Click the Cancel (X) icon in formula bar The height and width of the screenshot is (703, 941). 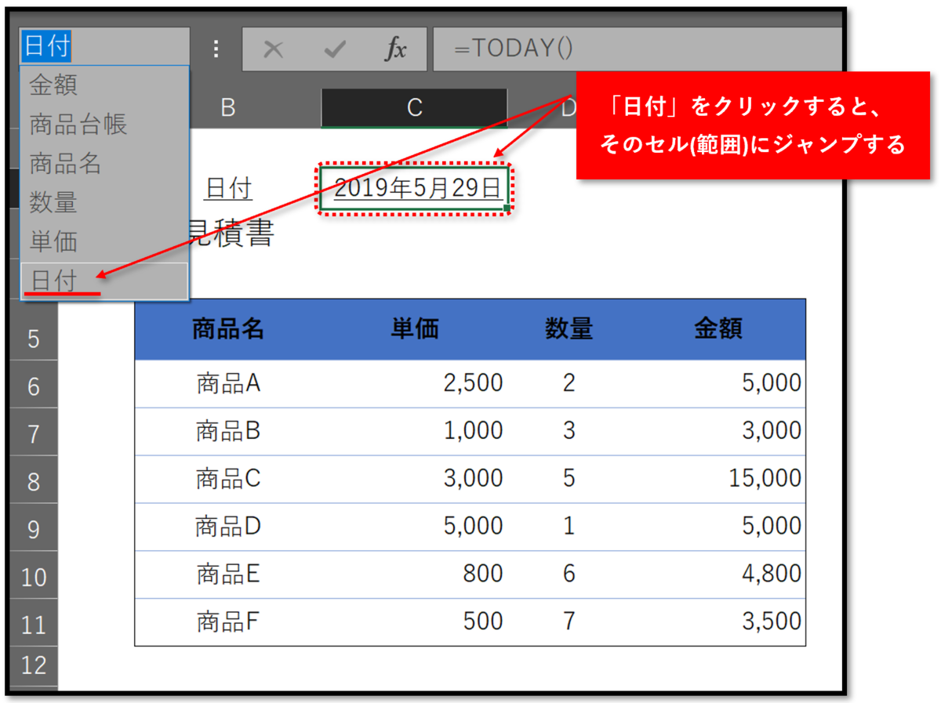click(273, 48)
